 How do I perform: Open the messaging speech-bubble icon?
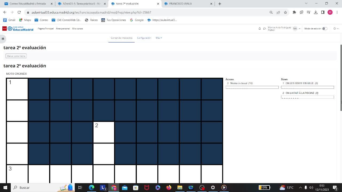pos(264,29)
